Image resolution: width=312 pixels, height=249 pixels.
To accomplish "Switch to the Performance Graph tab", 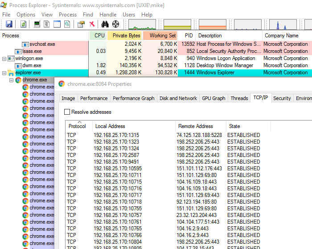I will (x=133, y=98).
